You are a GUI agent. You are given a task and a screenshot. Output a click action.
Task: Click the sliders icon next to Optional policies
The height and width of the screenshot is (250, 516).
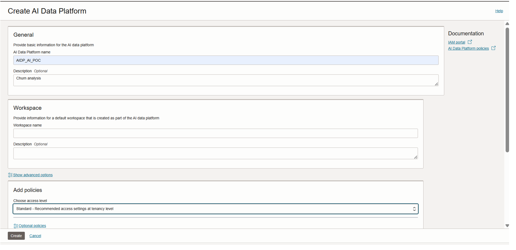(16, 226)
